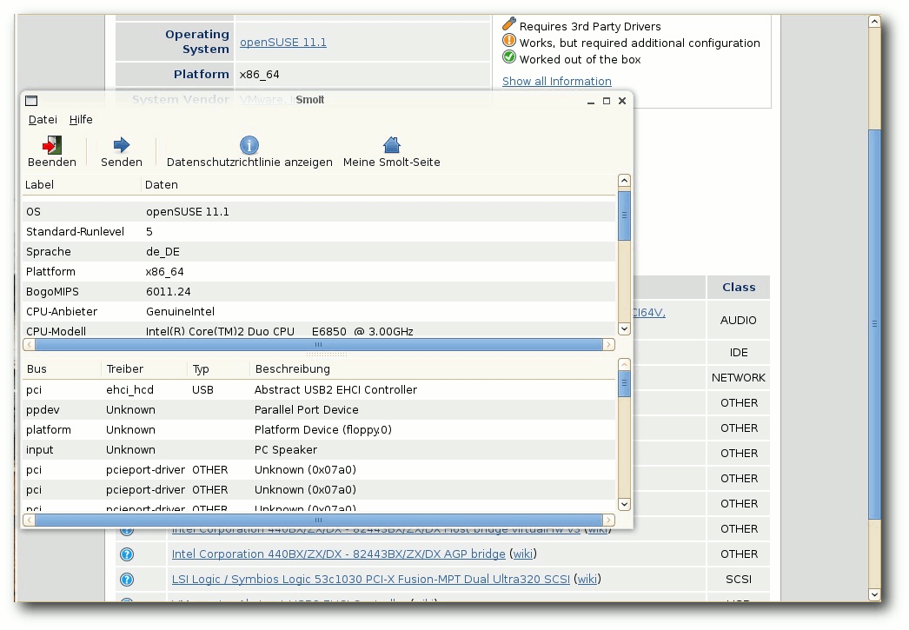Select the CPU-Modell Intel Core2 Duo row

pos(319,330)
